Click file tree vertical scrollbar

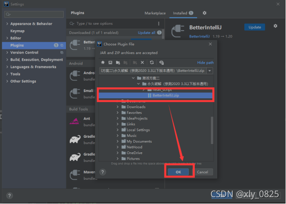212,130
